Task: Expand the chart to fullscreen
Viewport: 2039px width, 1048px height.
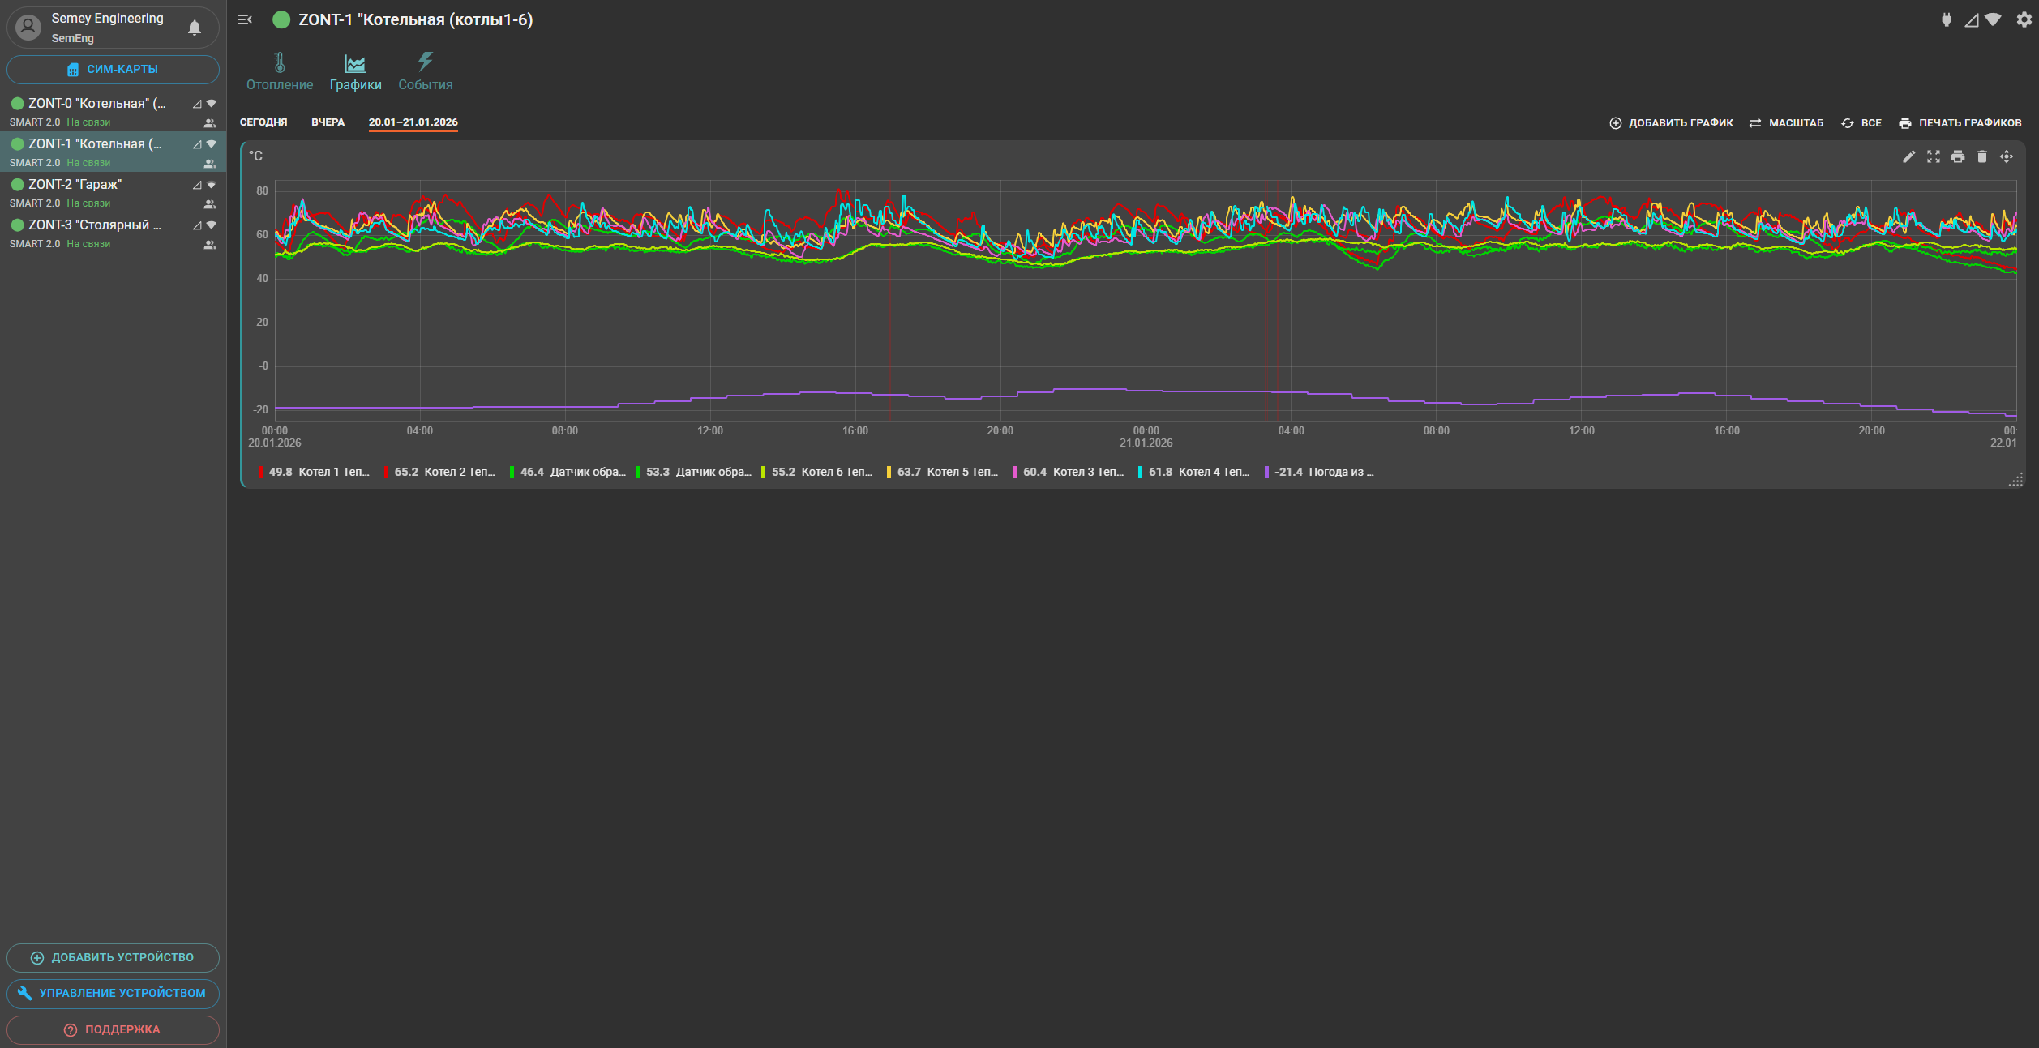Action: [x=1933, y=156]
